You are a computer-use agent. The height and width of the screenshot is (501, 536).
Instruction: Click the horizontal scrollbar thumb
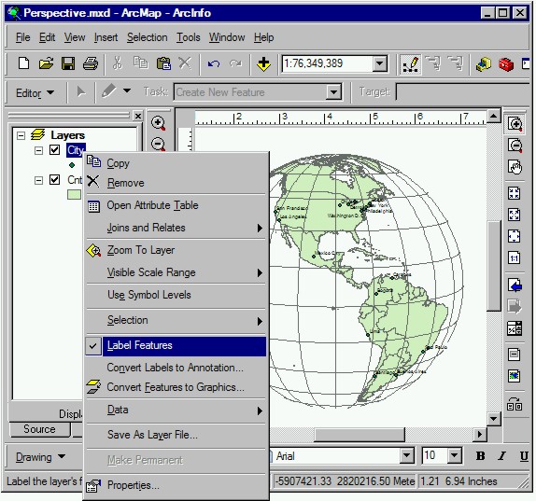point(360,435)
